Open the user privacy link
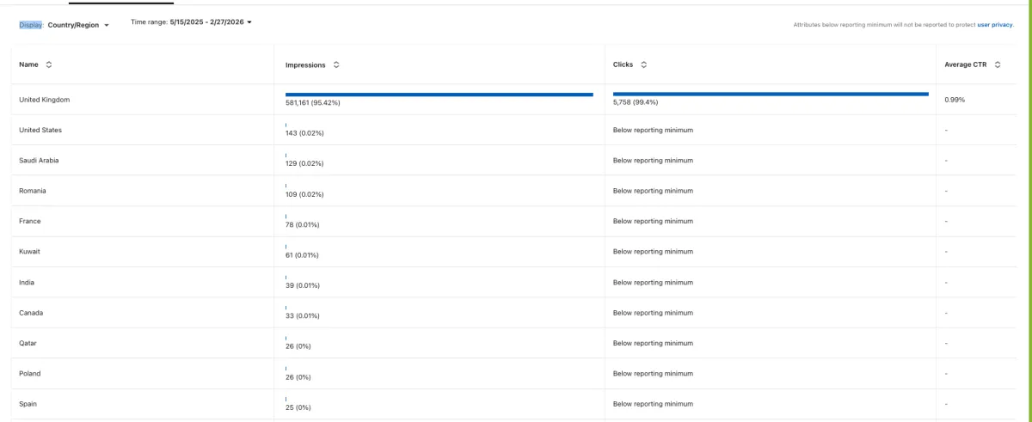Screen dimensions: 1032x422 995,25
